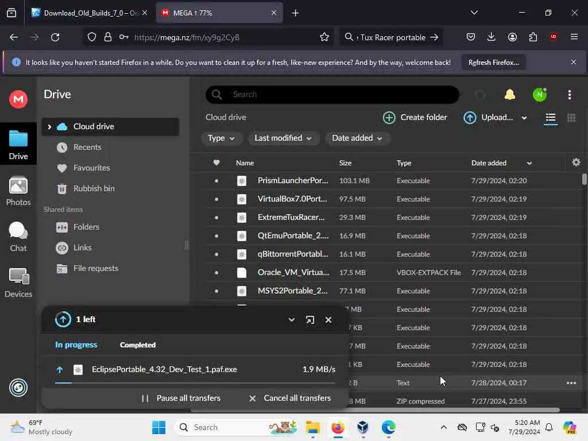Click the MEGA search field
The width and height of the screenshot is (588, 441).
(x=332, y=95)
